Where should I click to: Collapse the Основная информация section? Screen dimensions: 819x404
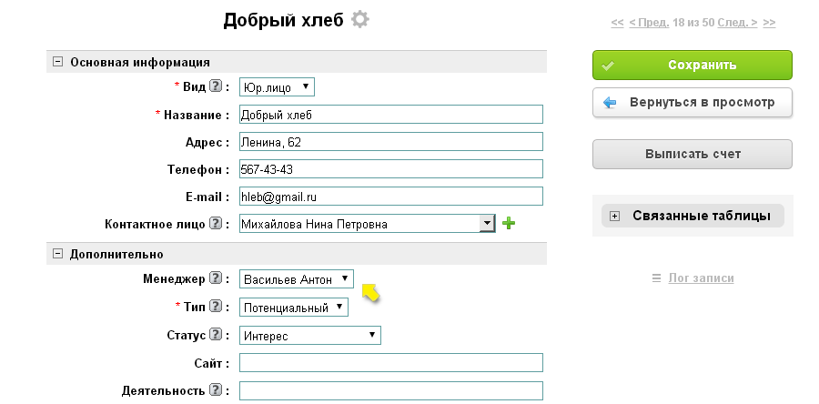pos(58,63)
